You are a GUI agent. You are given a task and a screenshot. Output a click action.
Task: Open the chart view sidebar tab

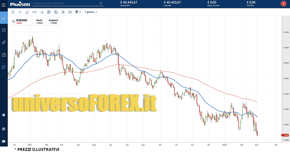4,17
